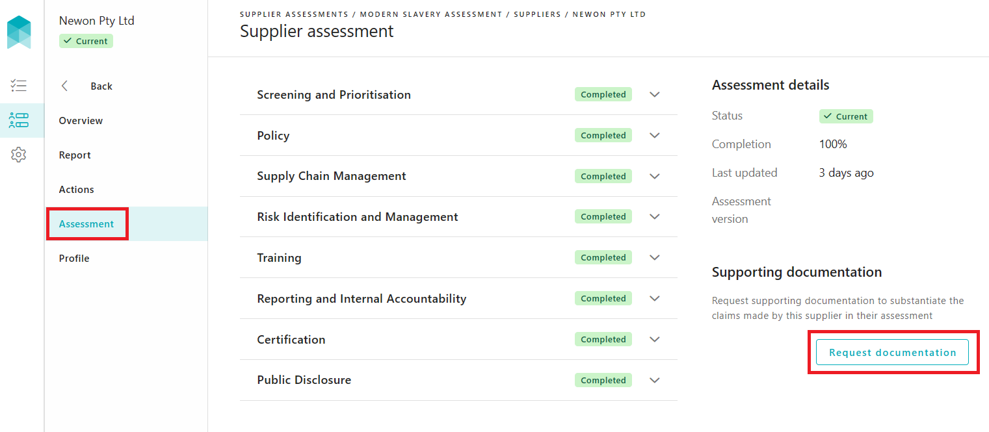Expand Reporting and Internal Accountability chevron
Viewport: 989px width, 432px height.
tap(655, 298)
